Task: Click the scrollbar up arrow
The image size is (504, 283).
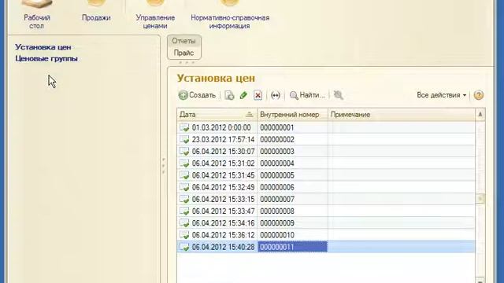Action: (x=480, y=114)
